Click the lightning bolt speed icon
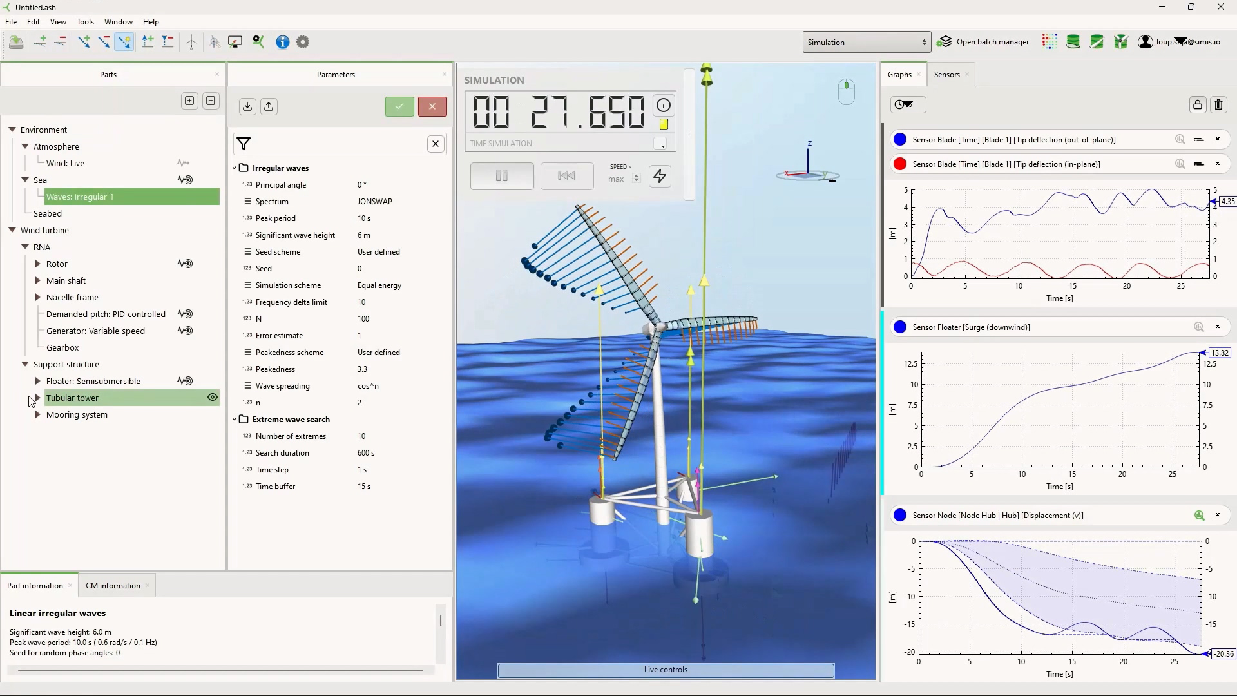 [x=660, y=176]
